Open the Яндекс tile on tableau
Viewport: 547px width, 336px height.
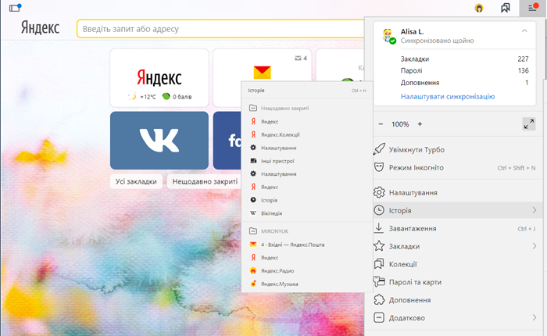[159, 78]
